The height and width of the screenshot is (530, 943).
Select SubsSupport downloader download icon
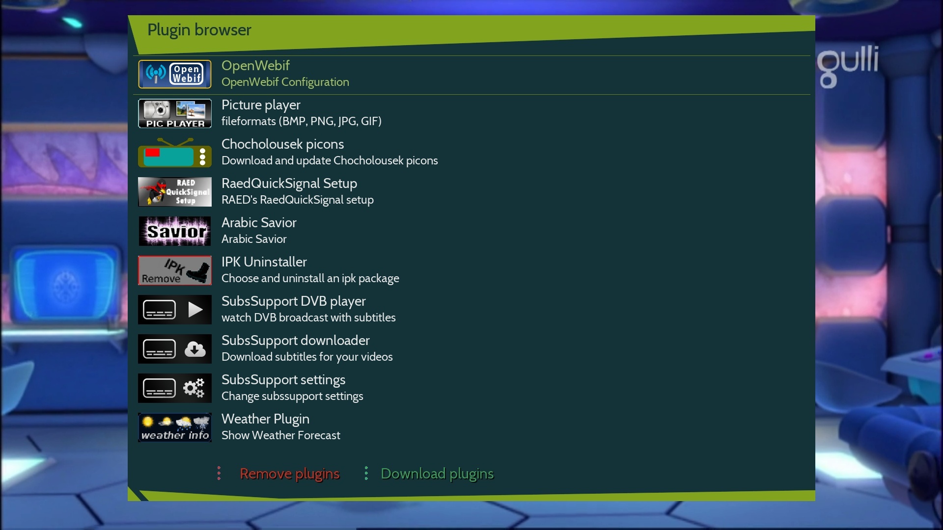point(195,349)
